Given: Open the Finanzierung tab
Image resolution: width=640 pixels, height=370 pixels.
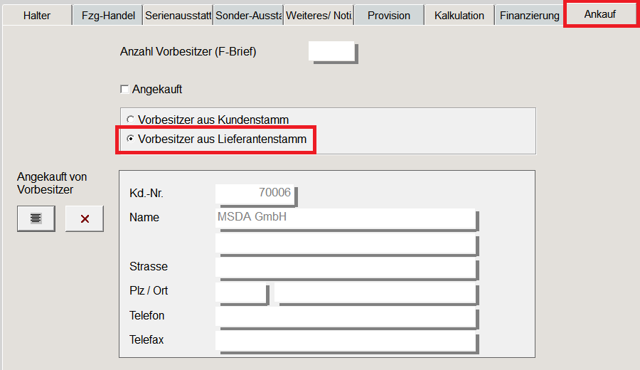Looking at the screenshot, I should click(x=529, y=15).
